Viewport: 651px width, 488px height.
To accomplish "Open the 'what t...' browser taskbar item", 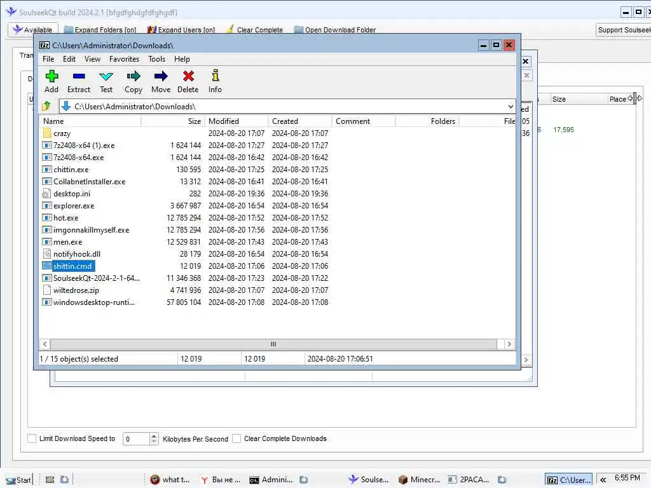I will [x=170, y=480].
